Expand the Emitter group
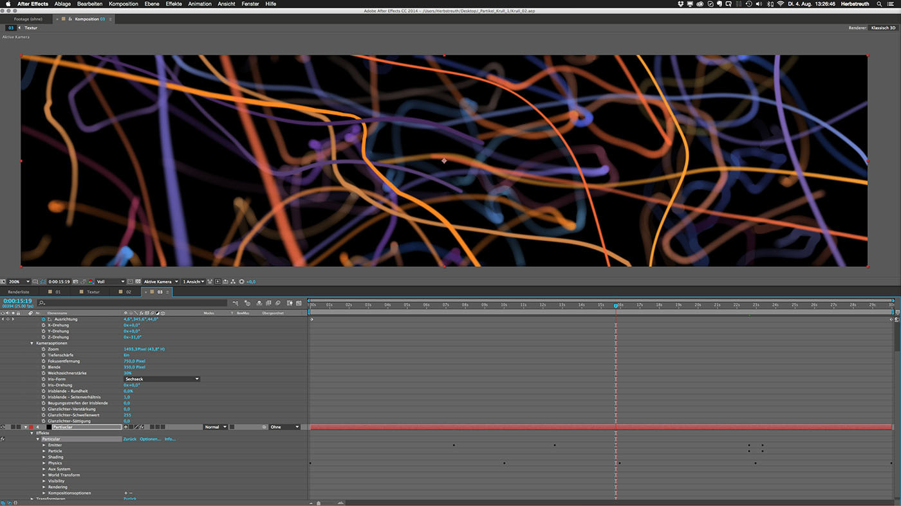 tap(44, 445)
